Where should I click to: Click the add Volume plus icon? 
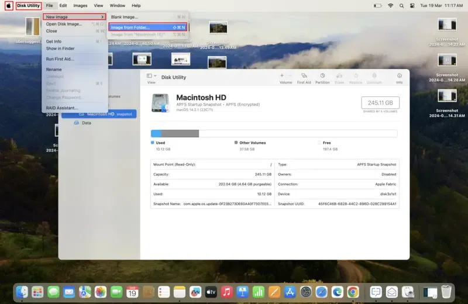[282, 76]
